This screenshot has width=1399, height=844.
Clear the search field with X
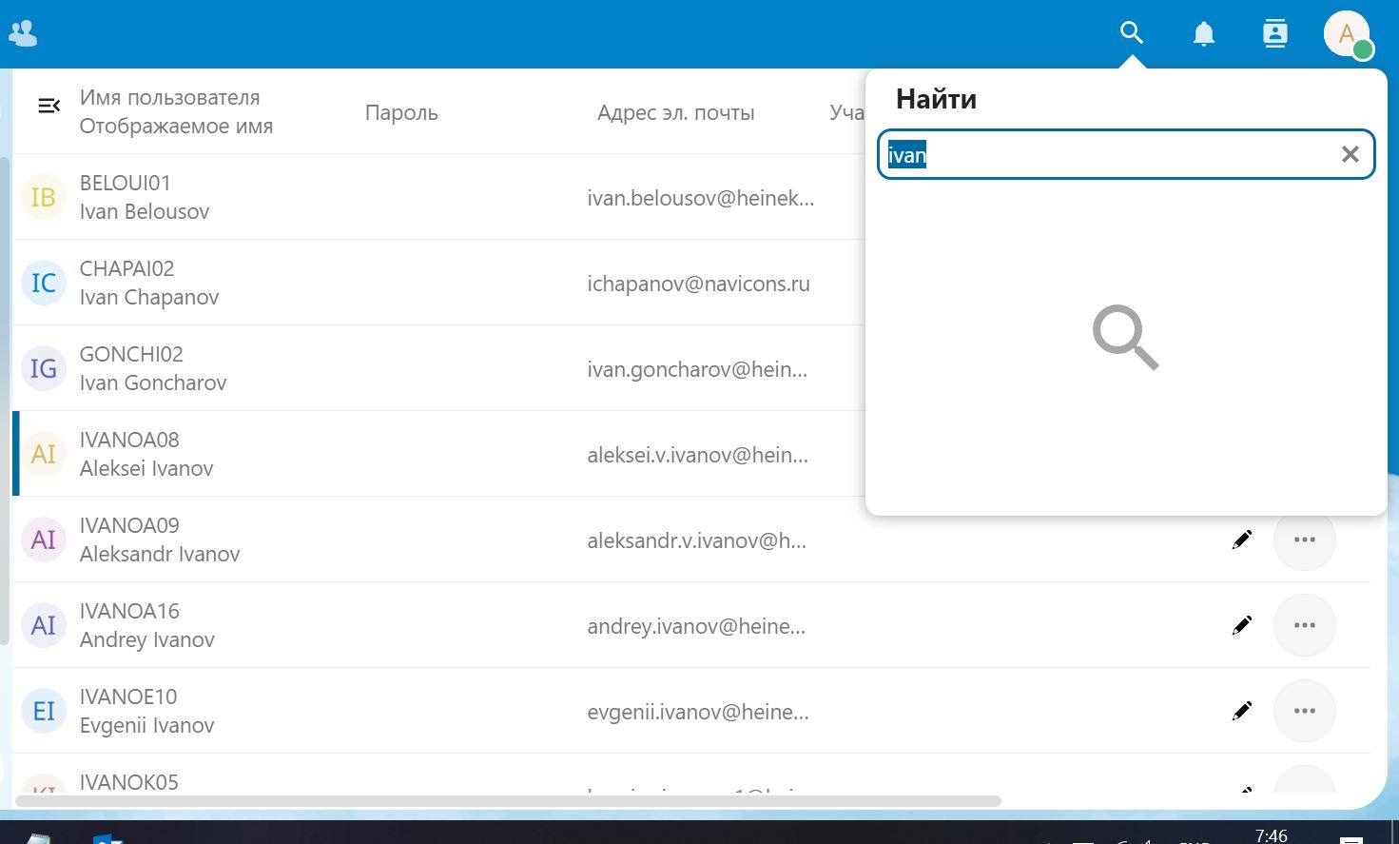coord(1350,154)
